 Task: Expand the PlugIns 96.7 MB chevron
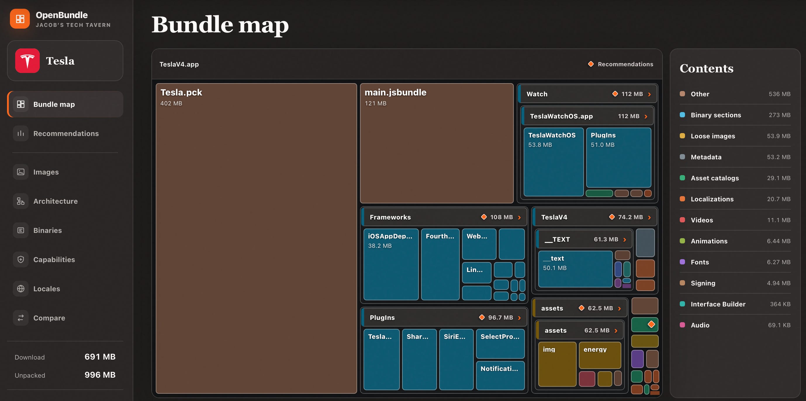(519, 318)
